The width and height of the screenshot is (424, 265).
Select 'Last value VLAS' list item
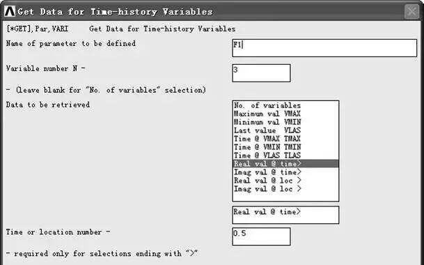[285, 130]
